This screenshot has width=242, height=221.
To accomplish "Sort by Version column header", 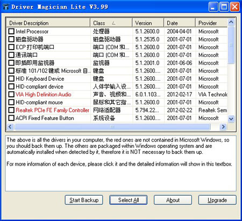I will point(148,23).
